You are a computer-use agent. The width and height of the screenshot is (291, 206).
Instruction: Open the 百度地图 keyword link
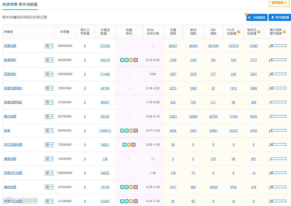[x=10, y=46]
